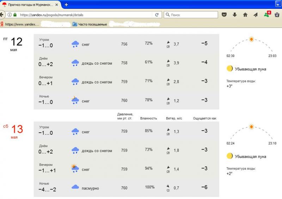282x199 pixels.
Task: Click the URL address bar
Action: (85, 15)
